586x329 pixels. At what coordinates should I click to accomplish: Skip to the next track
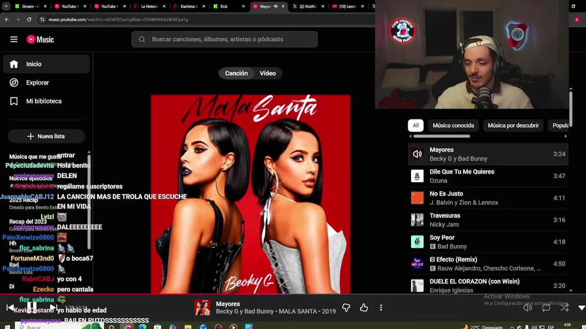53,308
